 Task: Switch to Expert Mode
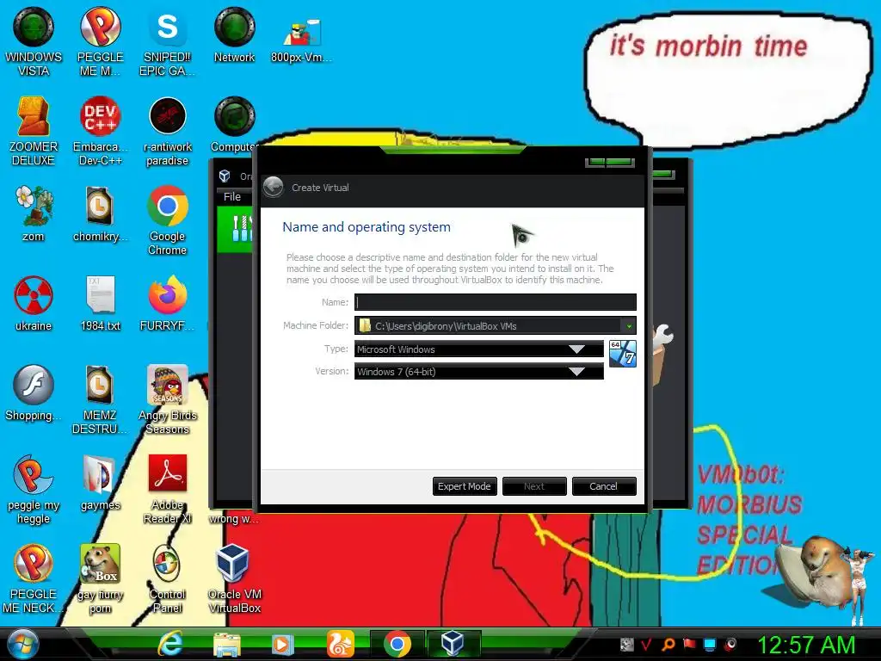click(464, 486)
